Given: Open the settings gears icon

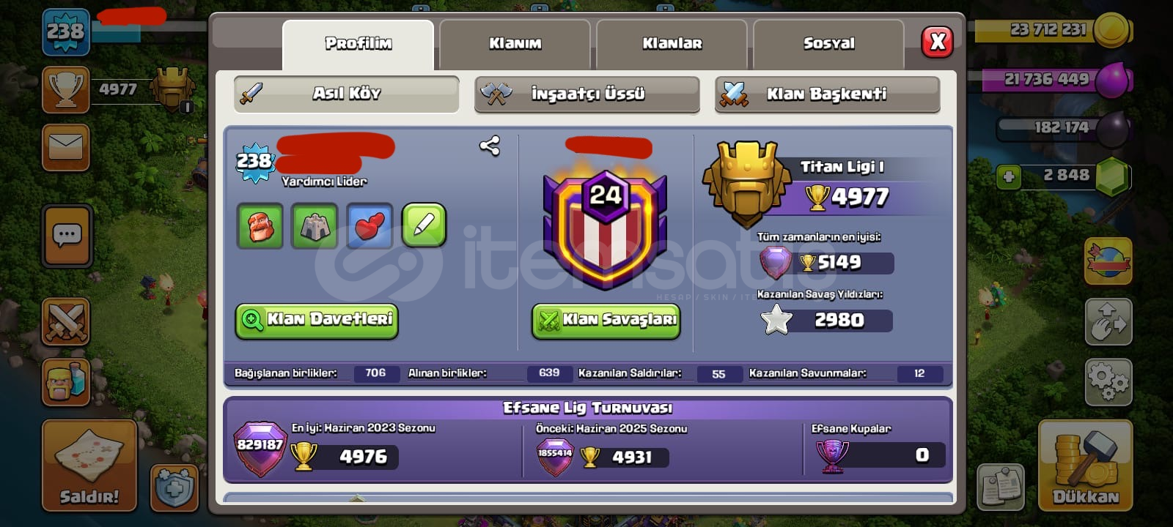Looking at the screenshot, I should tap(1108, 381).
